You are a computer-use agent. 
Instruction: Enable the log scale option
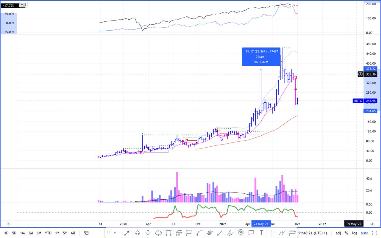(x=355, y=233)
